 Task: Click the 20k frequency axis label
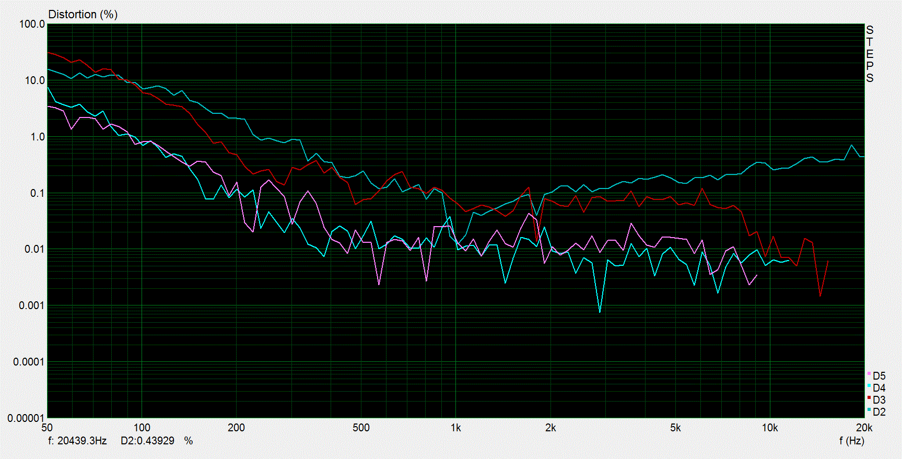tap(864, 428)
